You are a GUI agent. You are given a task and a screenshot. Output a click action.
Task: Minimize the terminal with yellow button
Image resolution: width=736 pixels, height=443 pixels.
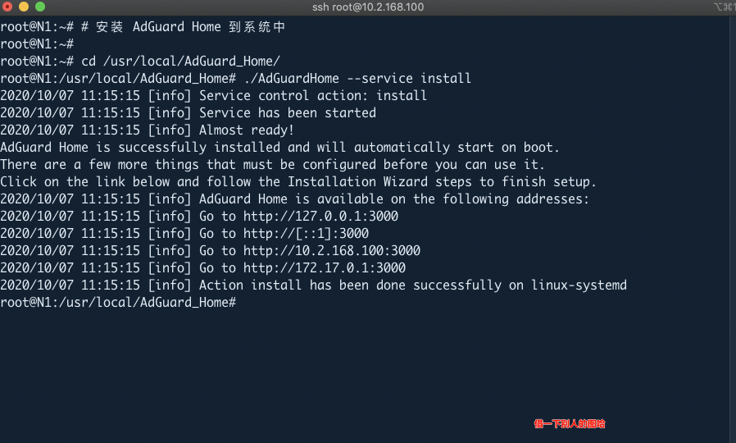tap(24, 7)
